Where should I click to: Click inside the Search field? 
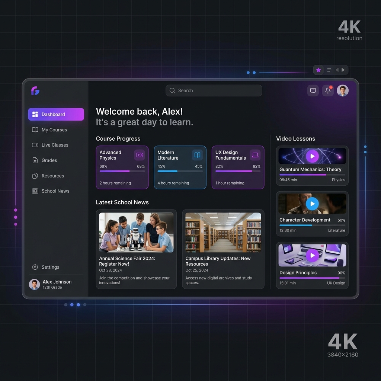point(214,90)
